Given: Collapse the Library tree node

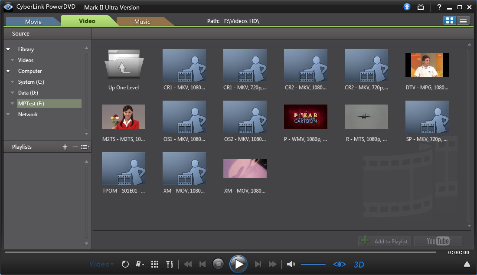Looking at the screenshot, I should click(8, 49).
